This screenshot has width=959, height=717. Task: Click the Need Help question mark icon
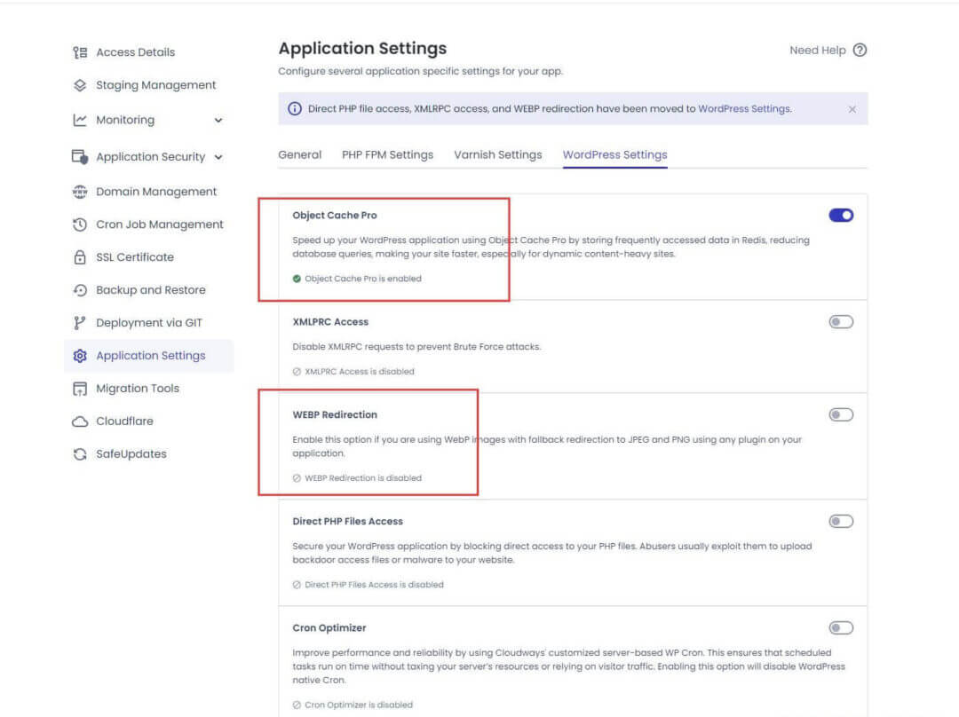860,51
